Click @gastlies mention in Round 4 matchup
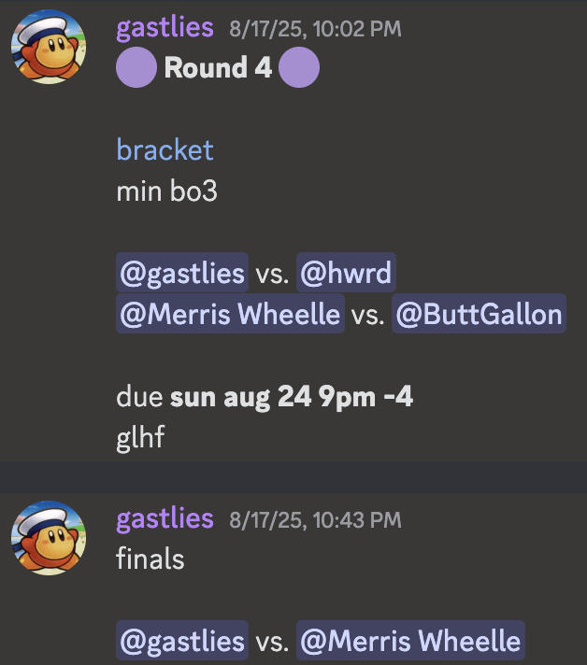Screen dimensions: 587x665 (182, 273)
